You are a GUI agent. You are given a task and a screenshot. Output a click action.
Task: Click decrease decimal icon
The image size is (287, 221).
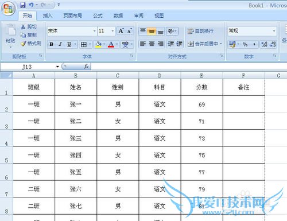coord(273,44)
